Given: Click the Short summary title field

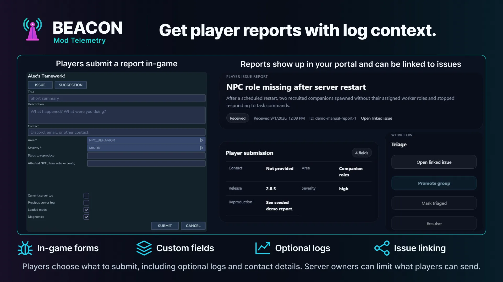Looking at the screenshot, I should (117, 98).
